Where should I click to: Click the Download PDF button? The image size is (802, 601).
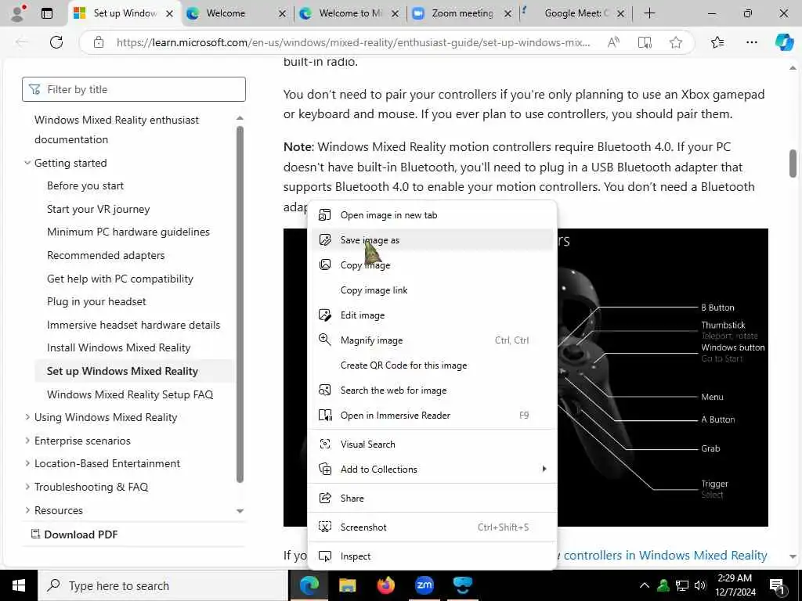click(x=74, y=534)
